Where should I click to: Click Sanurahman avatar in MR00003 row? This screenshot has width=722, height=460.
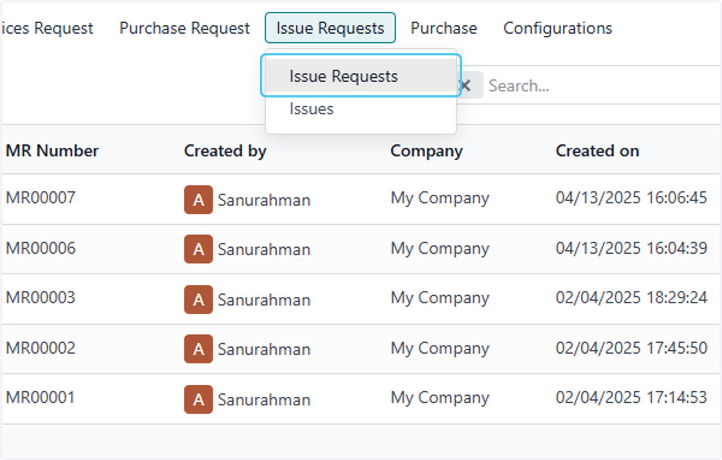point(199,299)
